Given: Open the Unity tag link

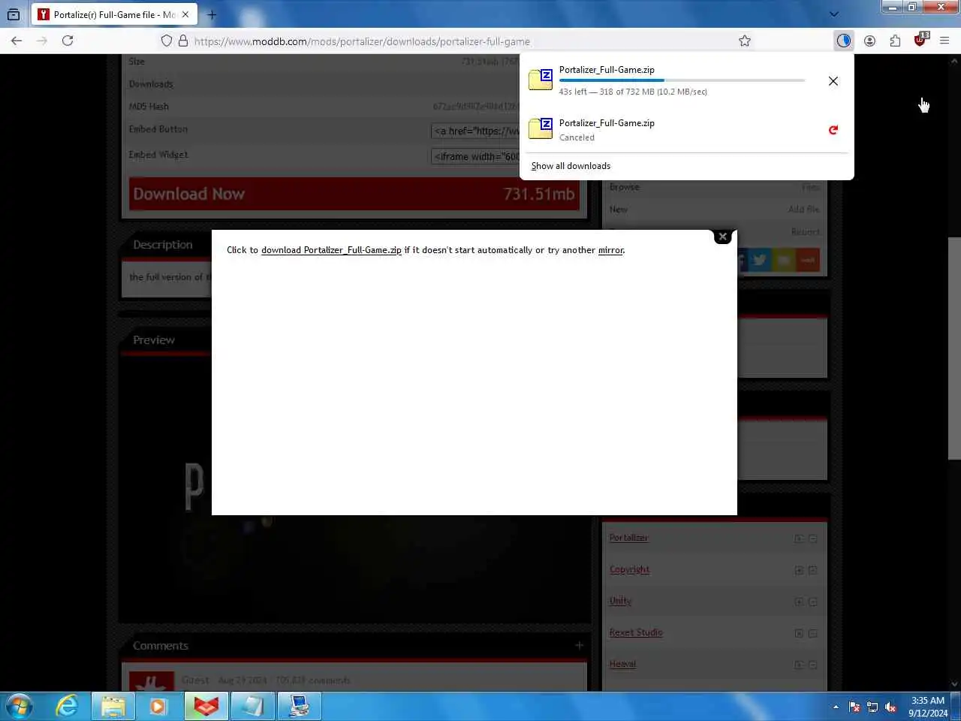Looking at the screenshot, I should (620, 601).
